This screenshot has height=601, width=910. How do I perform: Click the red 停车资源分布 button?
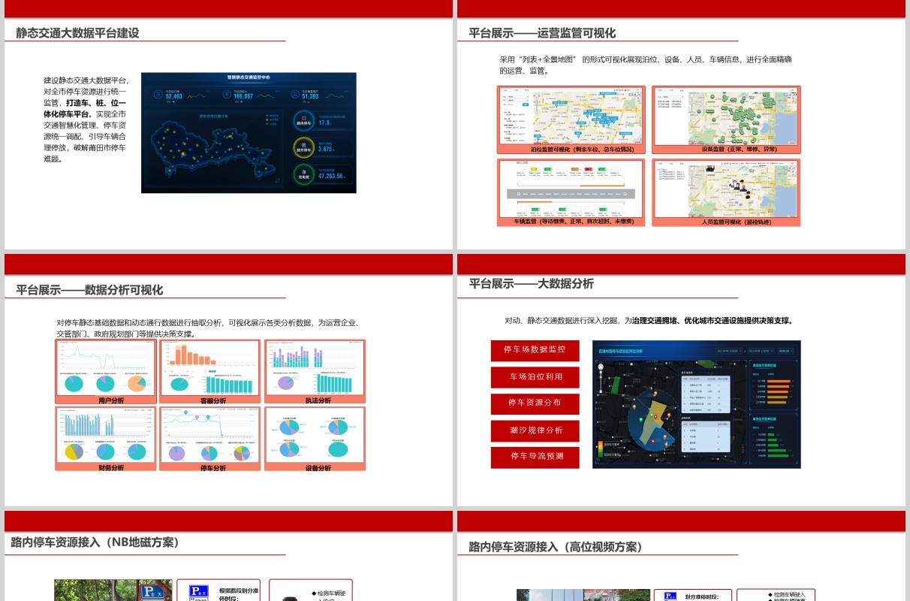click(x=535, y=403)
